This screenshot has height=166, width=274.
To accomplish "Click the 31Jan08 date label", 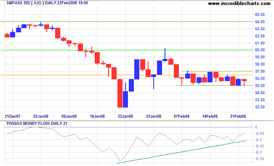I will pyautogui.click(x=154, y=116).
